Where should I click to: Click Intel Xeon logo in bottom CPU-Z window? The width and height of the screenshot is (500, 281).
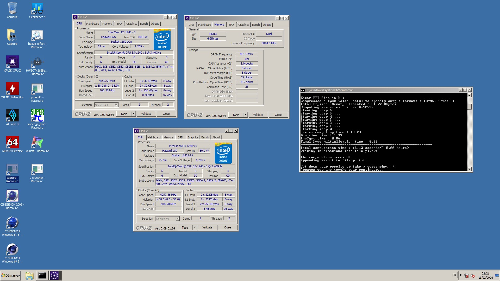(223, 153)
